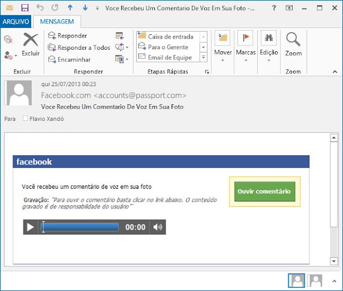Click the green Ouvir comentário button

point(265,192)
